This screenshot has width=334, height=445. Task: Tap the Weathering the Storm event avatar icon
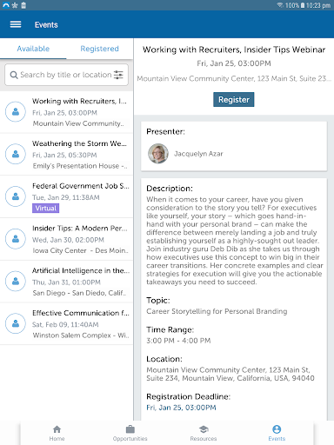(16, 154)
